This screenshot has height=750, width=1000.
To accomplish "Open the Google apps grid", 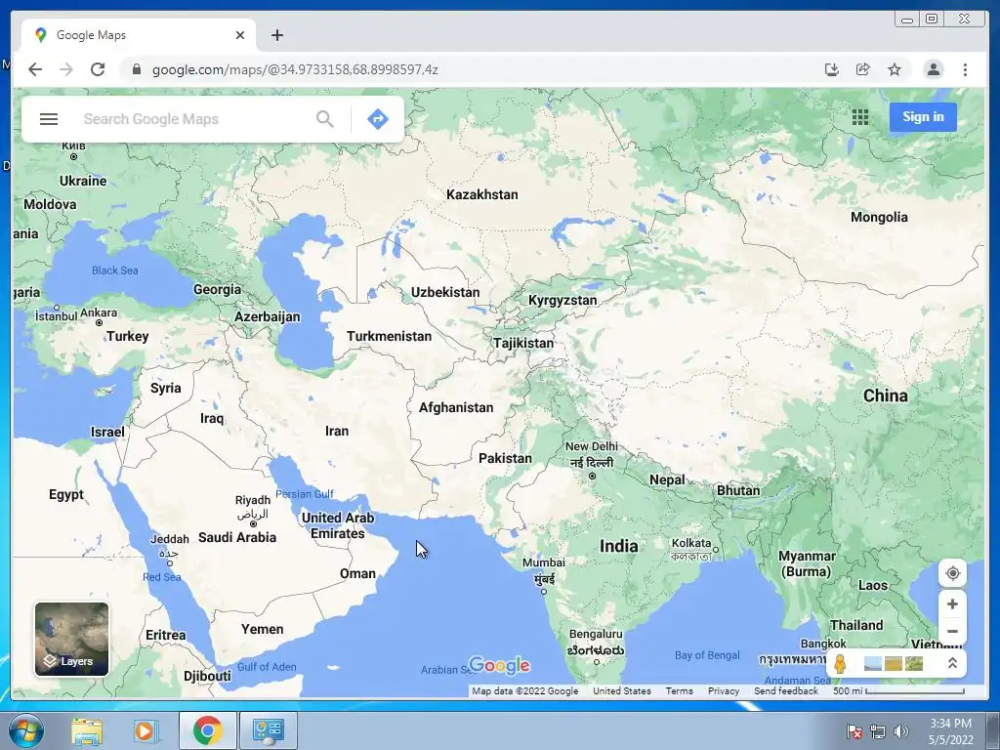I will [x=859, y=117].
